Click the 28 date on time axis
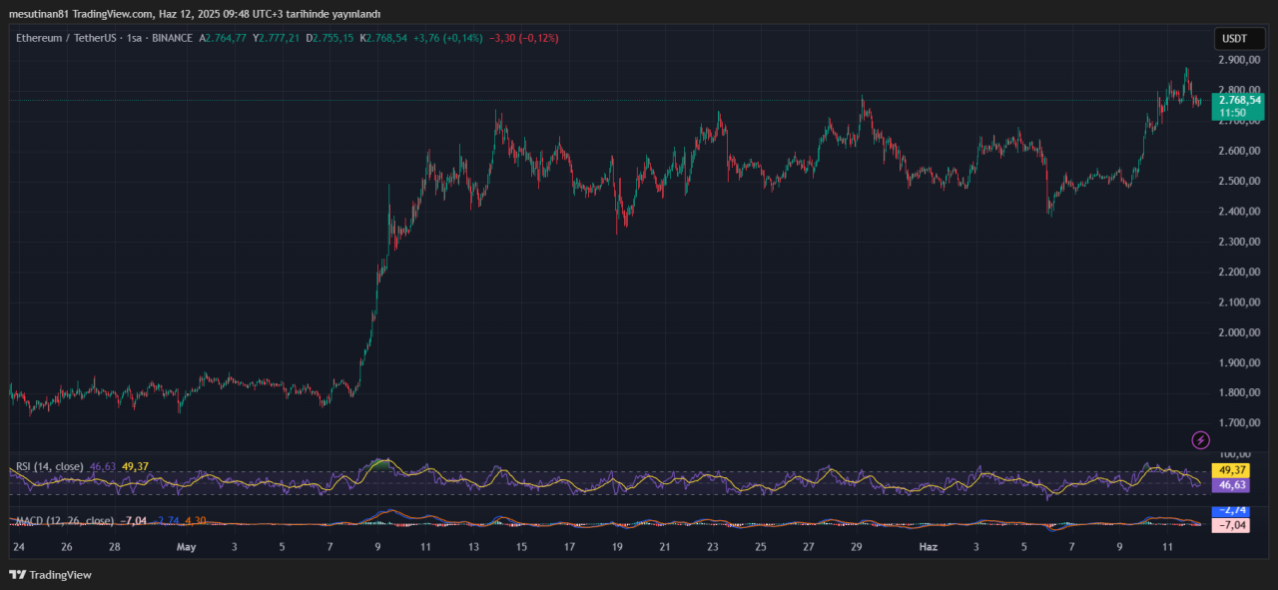The height and width of the screenshot is (590, 1278). (115, 547)
